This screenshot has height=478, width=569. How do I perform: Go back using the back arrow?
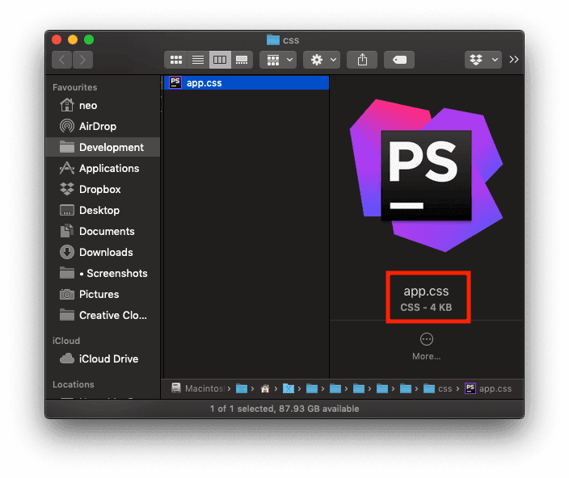click(62, 60)
